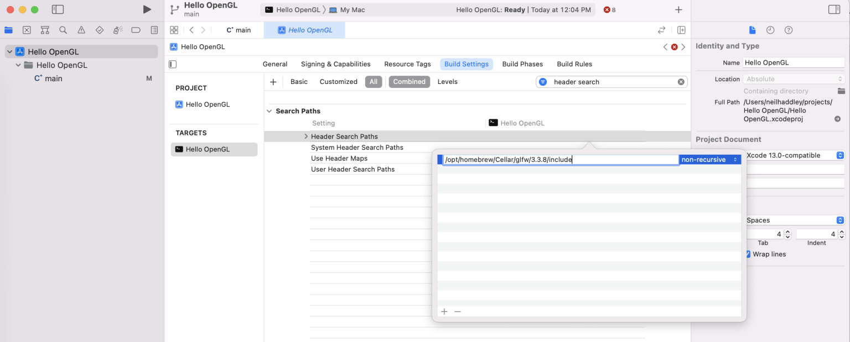This screenshot has height=342, width=850.
Task: Open the related items grid menu
Action: 174,30
